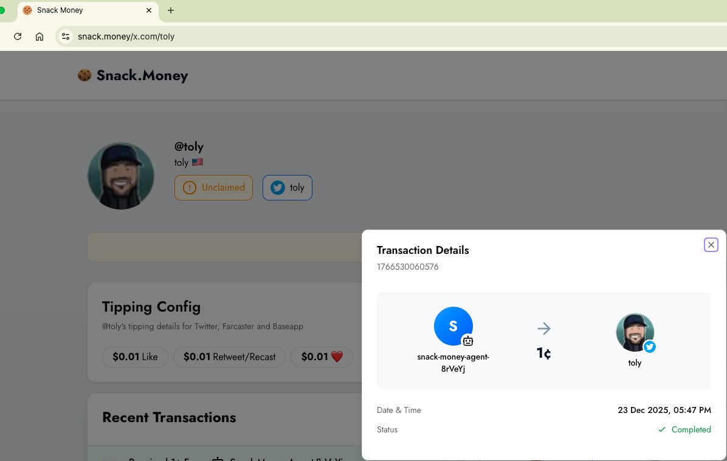Click the address bar URL snack.money/x.com/toly
Image resolution: width=727 pixels, height=461 pixels.
point(126,36)
